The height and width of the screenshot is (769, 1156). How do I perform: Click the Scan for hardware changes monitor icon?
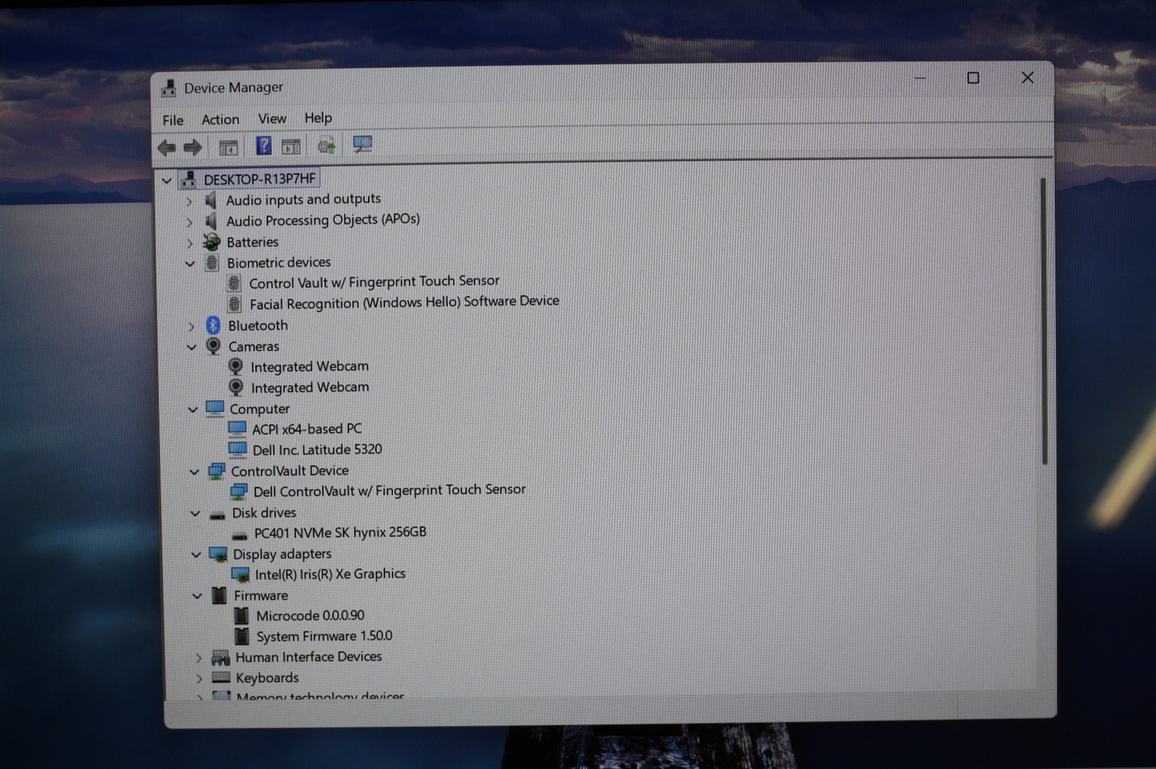[x=362, y=144]
